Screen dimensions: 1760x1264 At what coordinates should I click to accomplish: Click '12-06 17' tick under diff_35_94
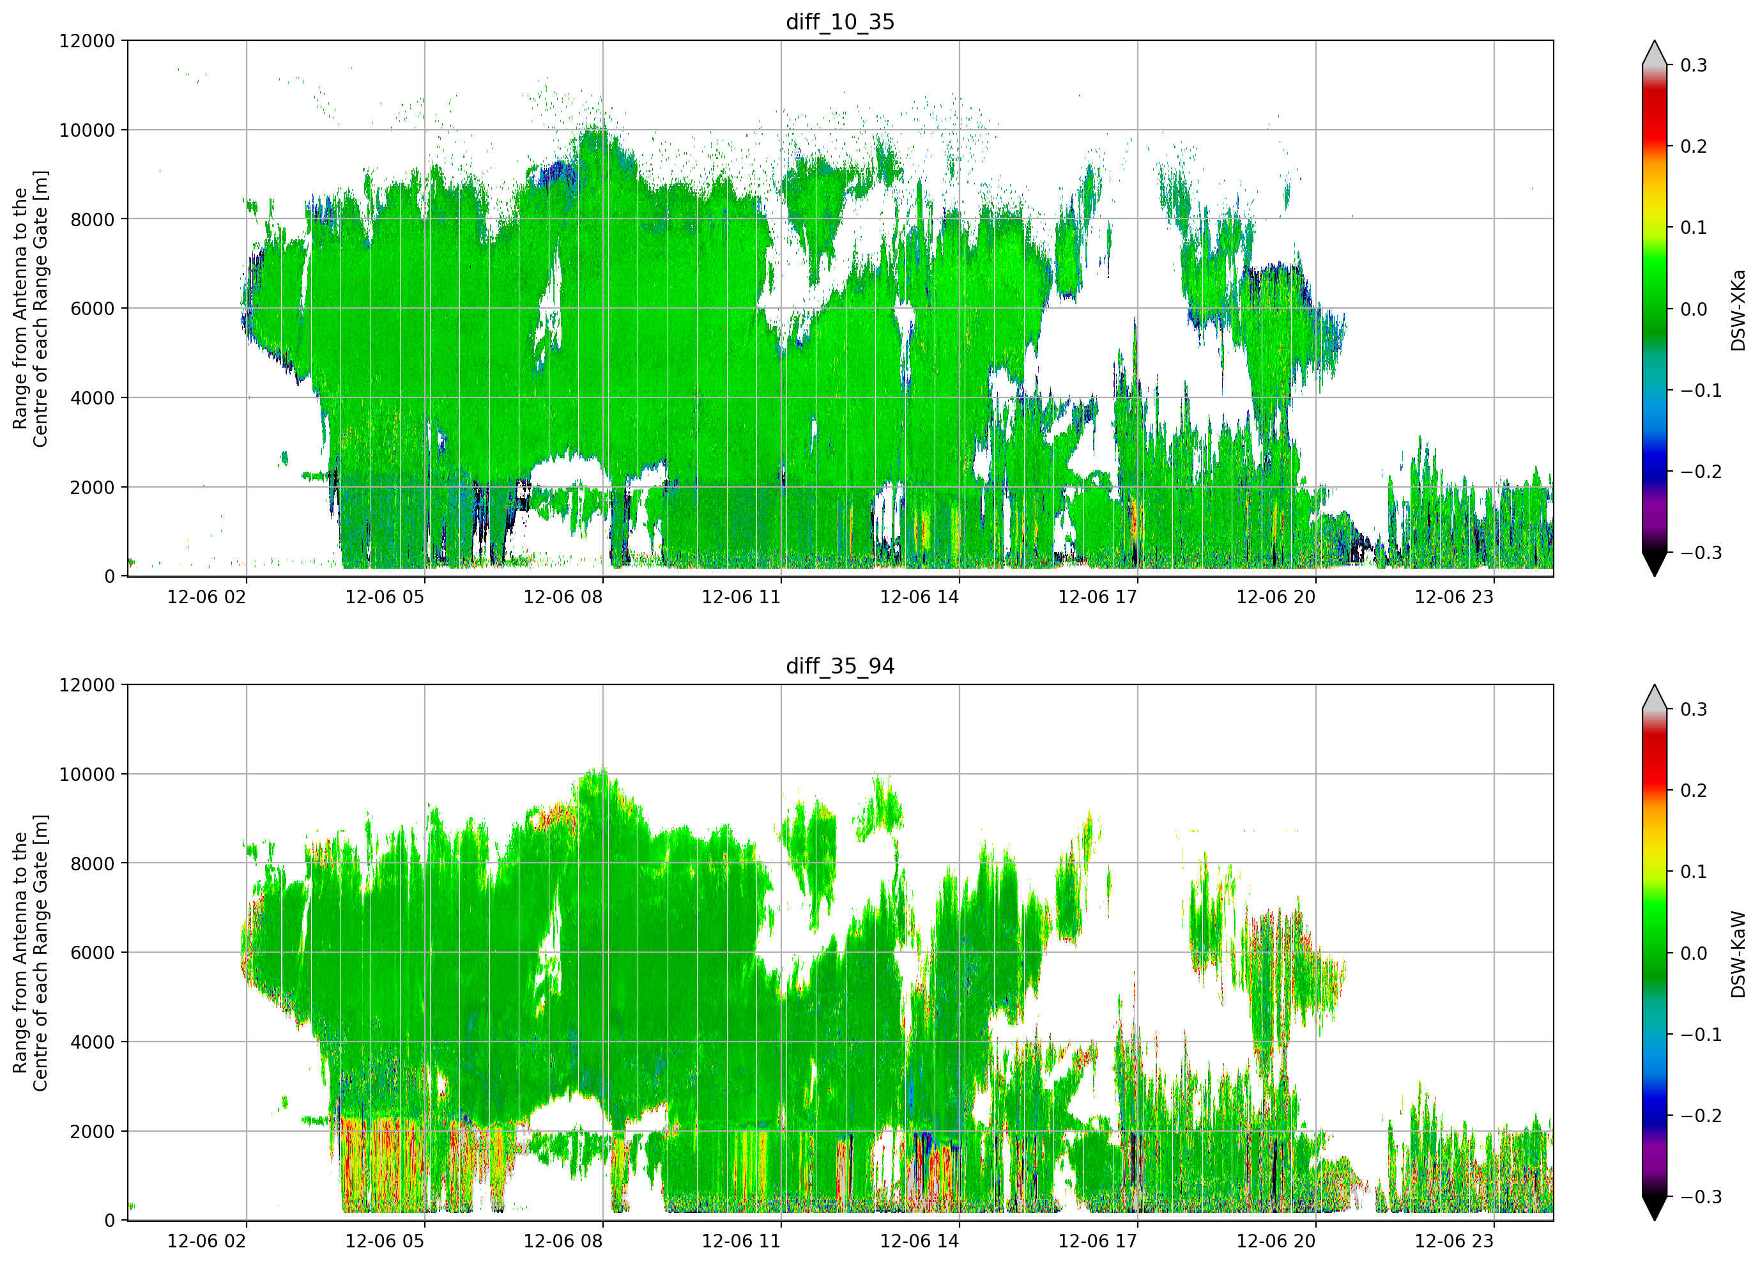pos(1098,1242)
